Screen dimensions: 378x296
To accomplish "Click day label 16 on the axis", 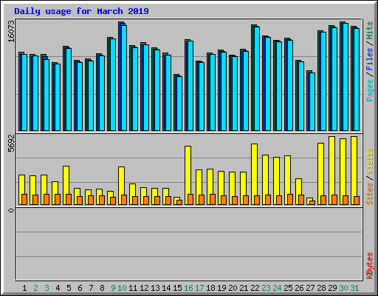I will 188,288.
